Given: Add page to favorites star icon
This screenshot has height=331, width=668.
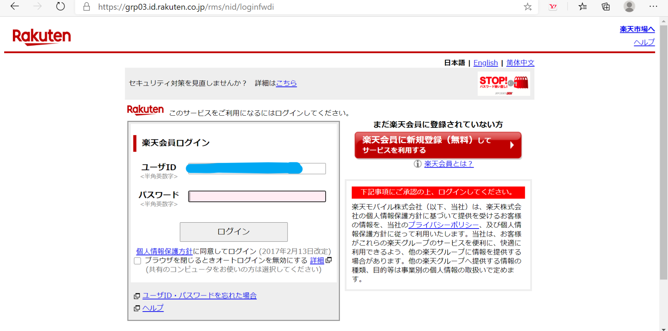Looking at the screenshot, I should pyautogui.click(x=527, y=7).
